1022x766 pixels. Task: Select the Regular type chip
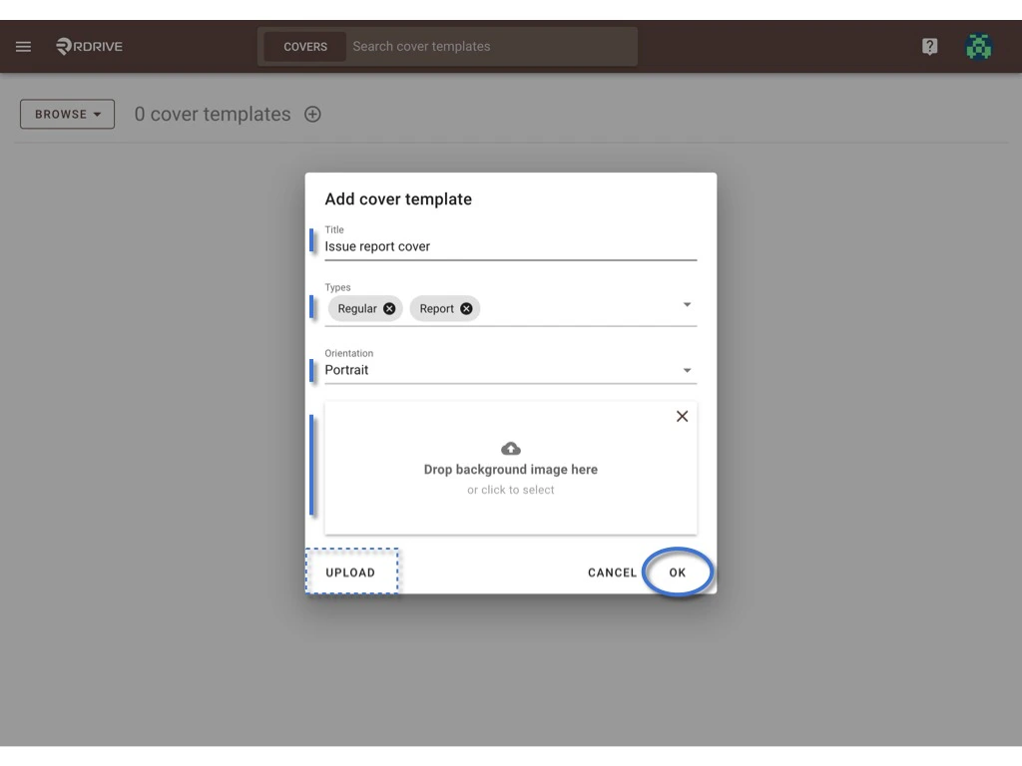pyautogui.click(x=357, y=308)
